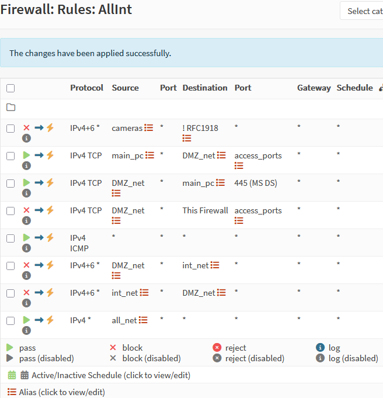Screen dimensions: 383x398
Task: Toggle block icon of cameras rule
Action: pyautogui.click(x=26, y=127)
